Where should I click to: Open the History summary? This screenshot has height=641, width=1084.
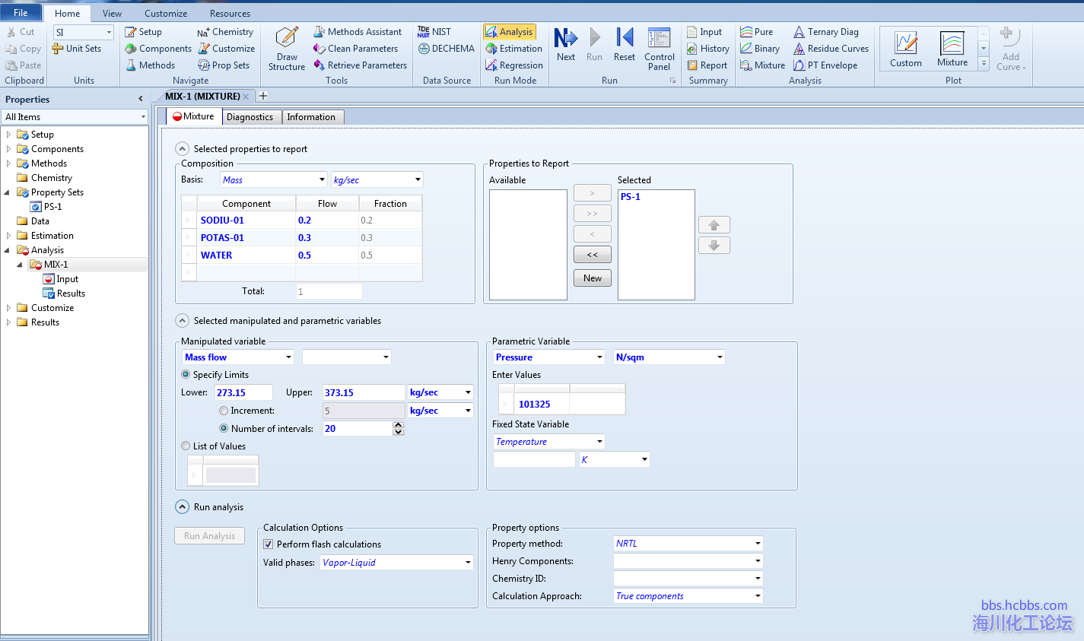(708, 49)
